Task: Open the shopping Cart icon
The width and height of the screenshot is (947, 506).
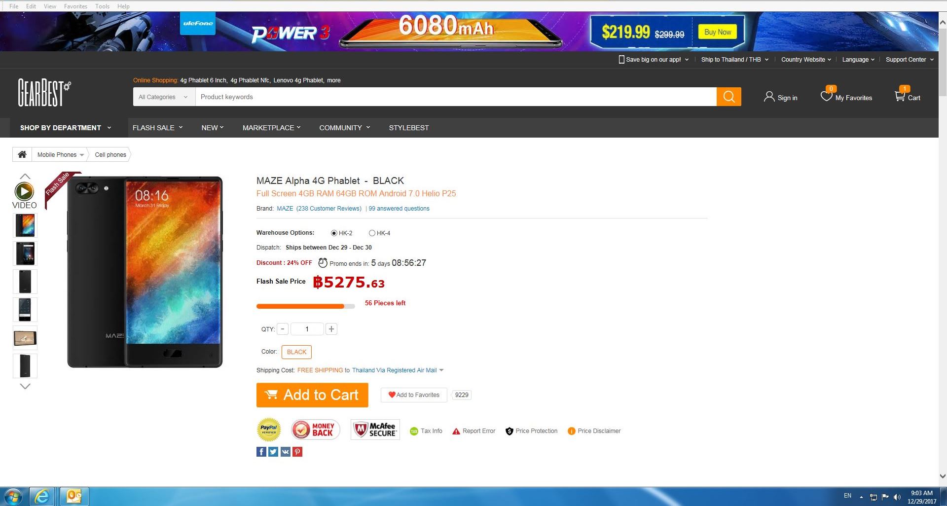Action: [x=900, y=96]
